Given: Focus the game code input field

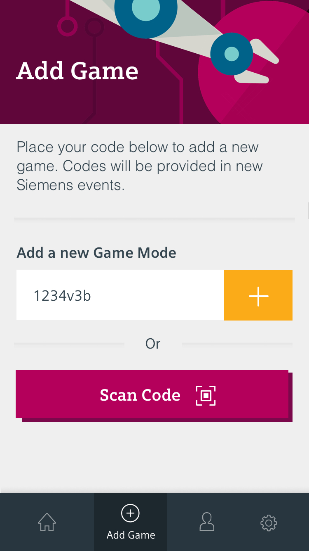Looking at the screenshot, I should [x=120, y=295].
